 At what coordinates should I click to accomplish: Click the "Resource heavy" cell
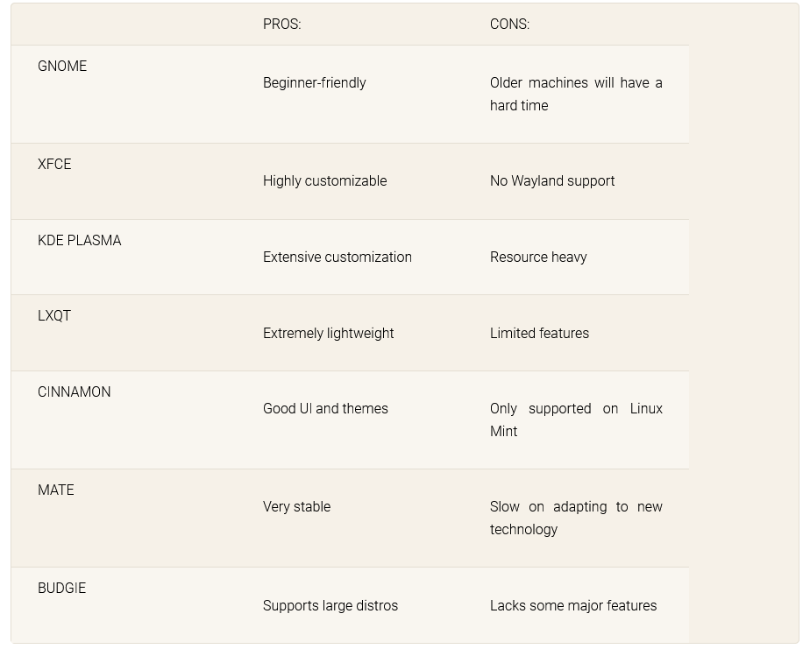click(537, 257)
